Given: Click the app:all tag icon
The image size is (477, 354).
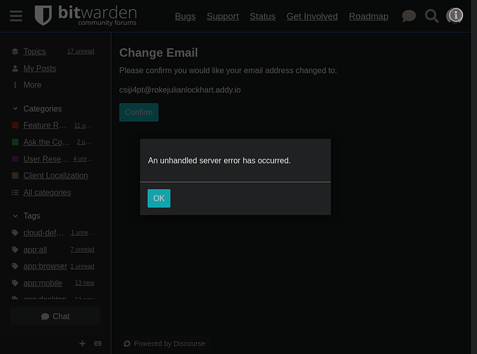Looking at the screenshot, I should 15,250.
